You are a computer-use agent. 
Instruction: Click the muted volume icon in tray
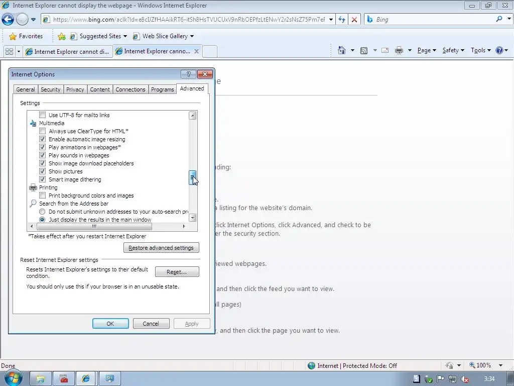465,379
